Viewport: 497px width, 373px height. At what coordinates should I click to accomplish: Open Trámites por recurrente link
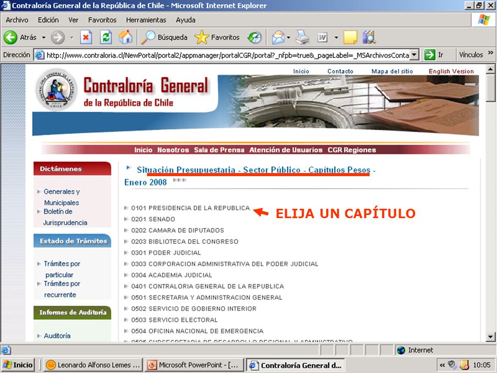62,289
